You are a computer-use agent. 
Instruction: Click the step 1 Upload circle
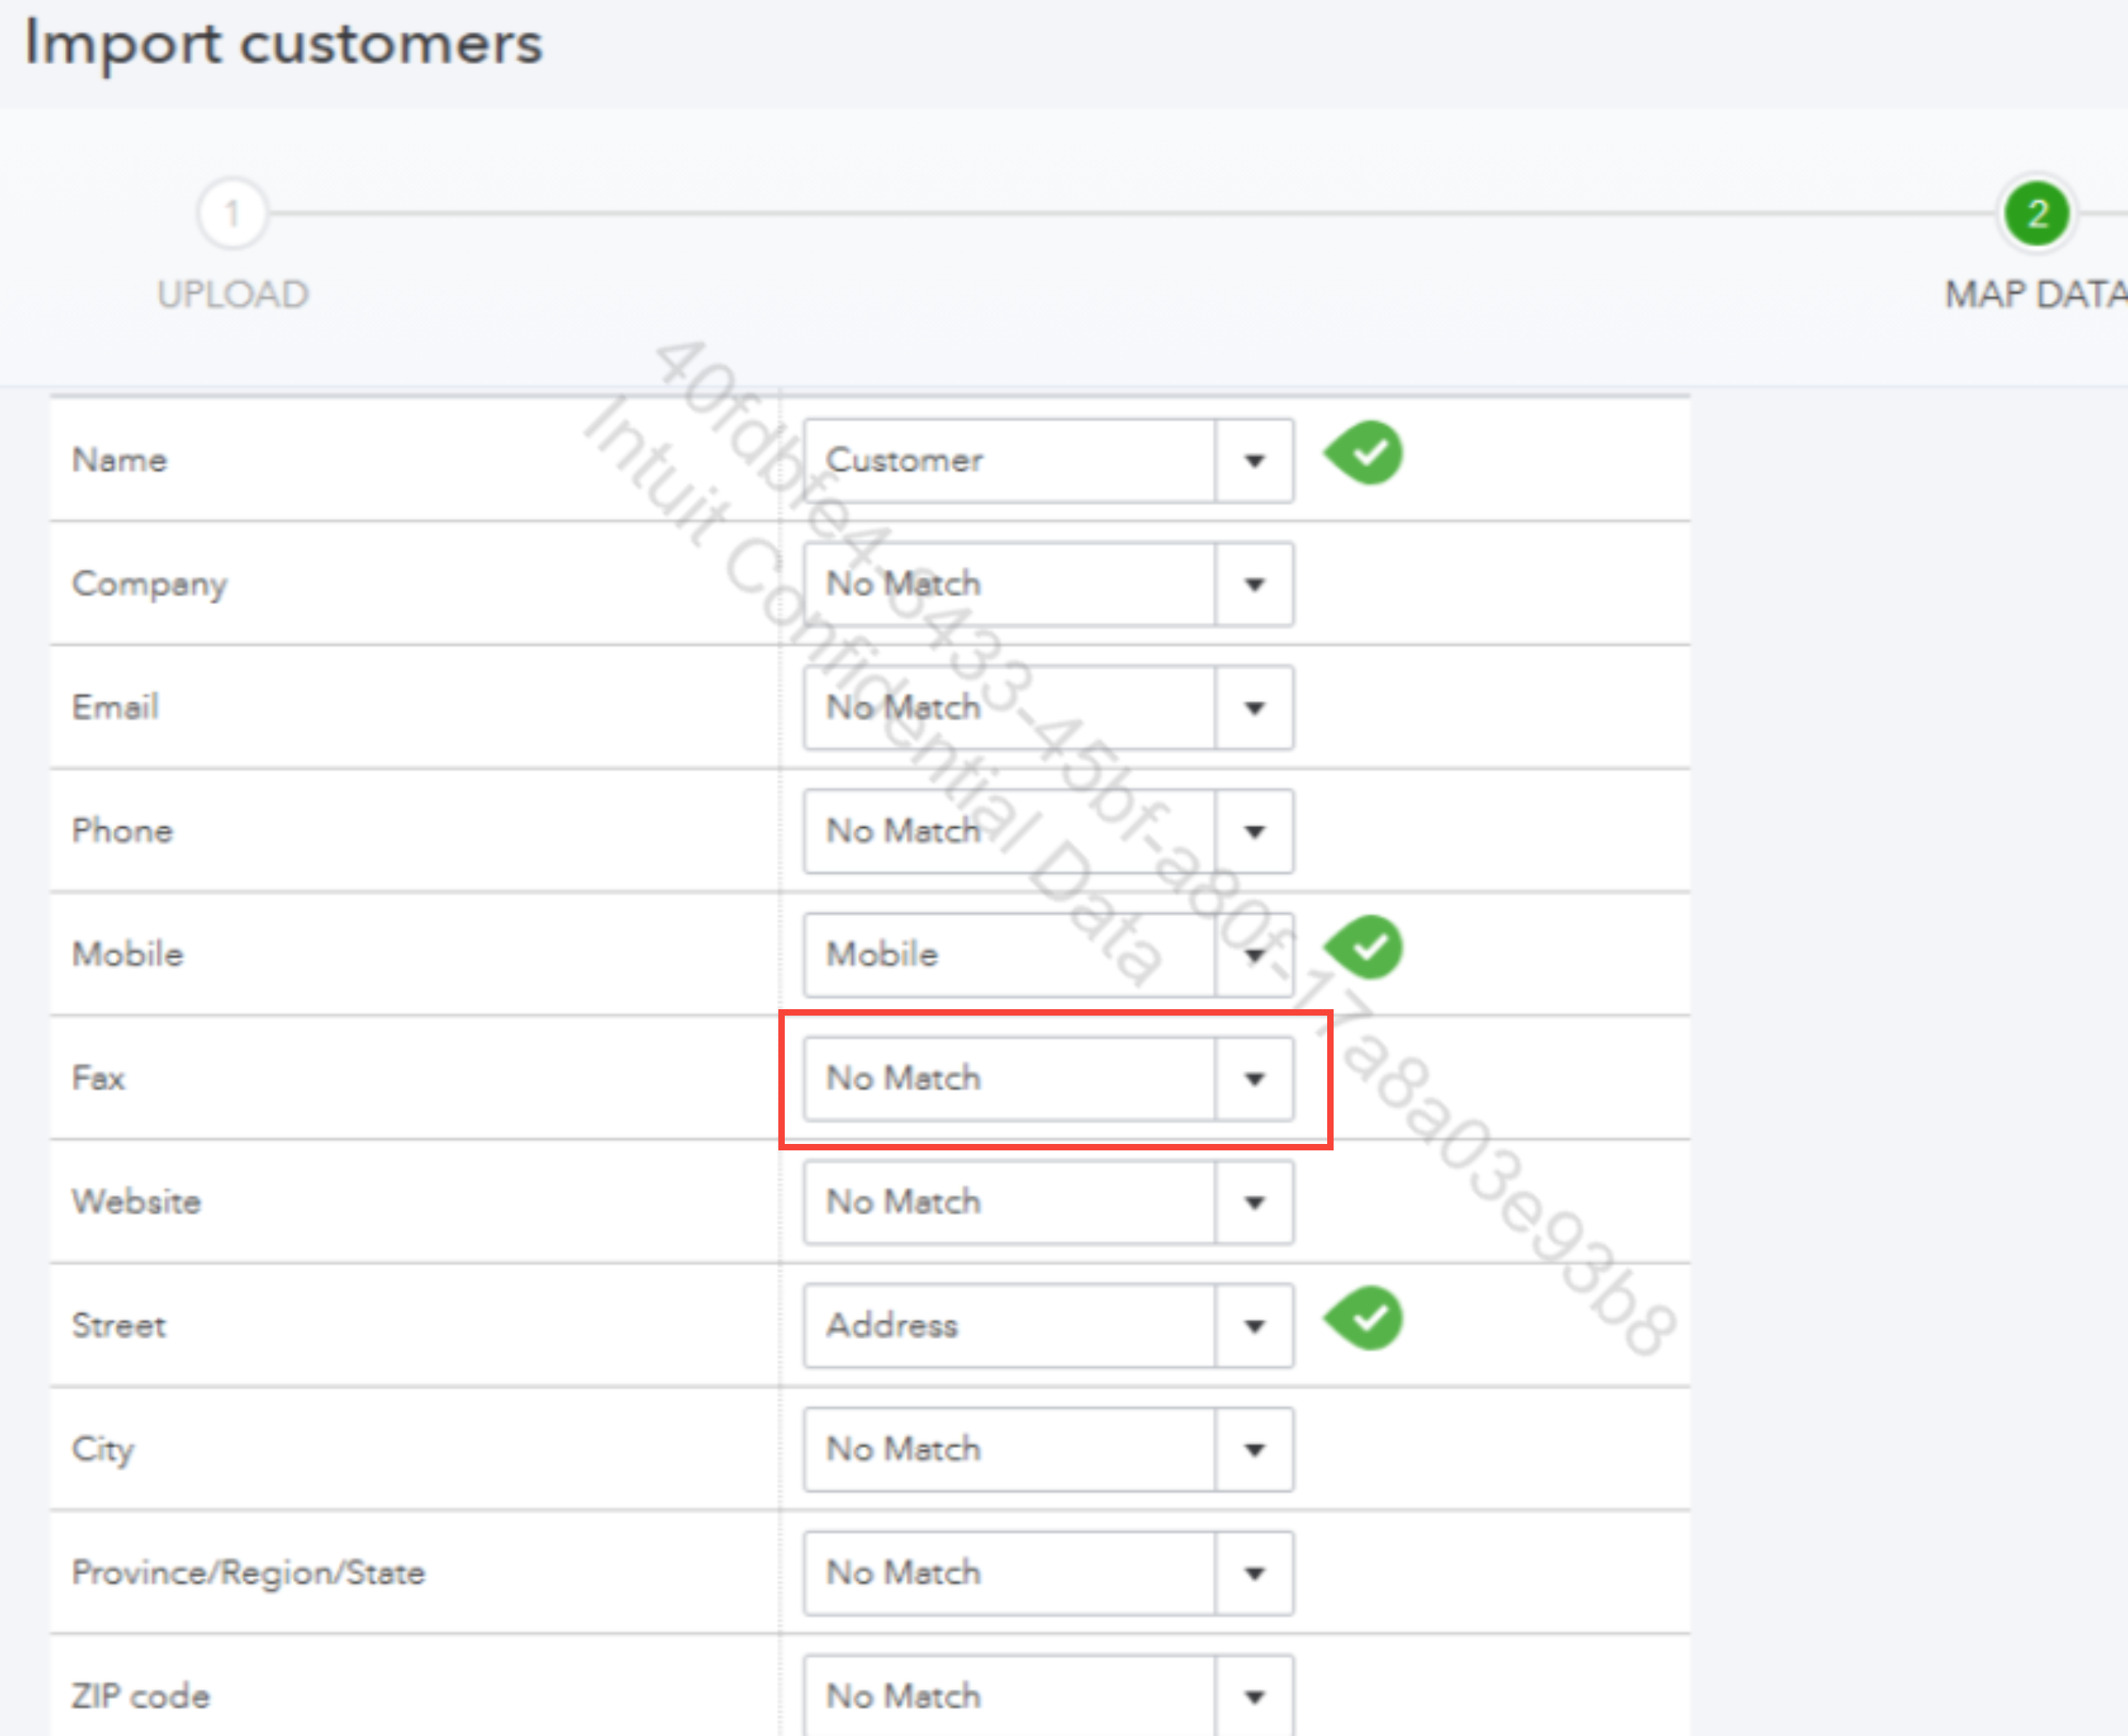[x=232, y=213]
